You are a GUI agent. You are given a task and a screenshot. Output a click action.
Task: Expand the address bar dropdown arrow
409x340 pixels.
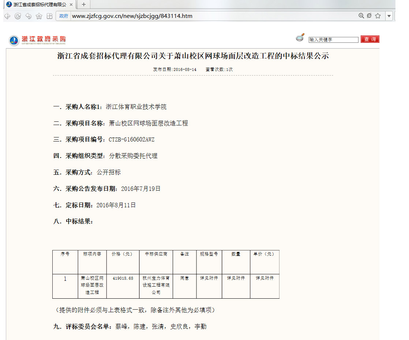(389, 16)
